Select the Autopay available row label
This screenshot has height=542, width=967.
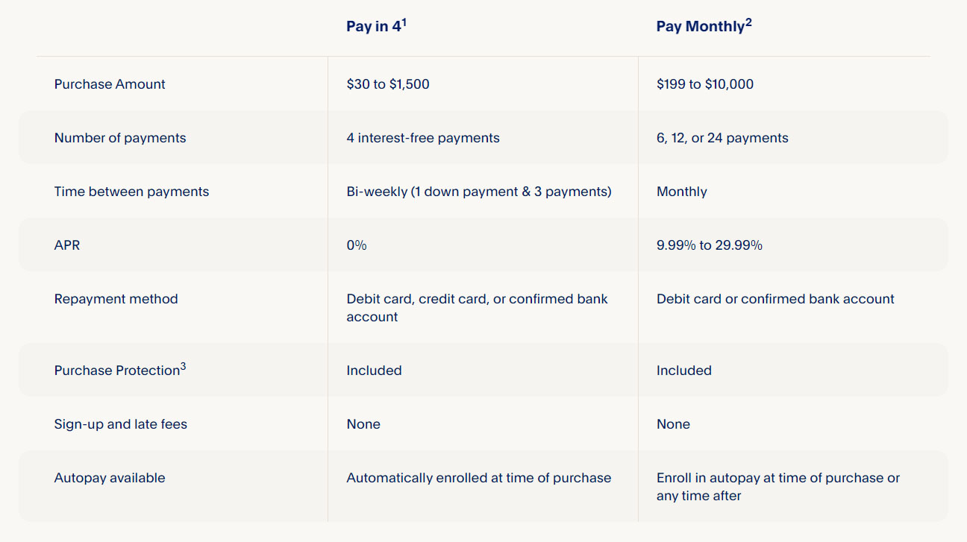(x=110, y=478)
